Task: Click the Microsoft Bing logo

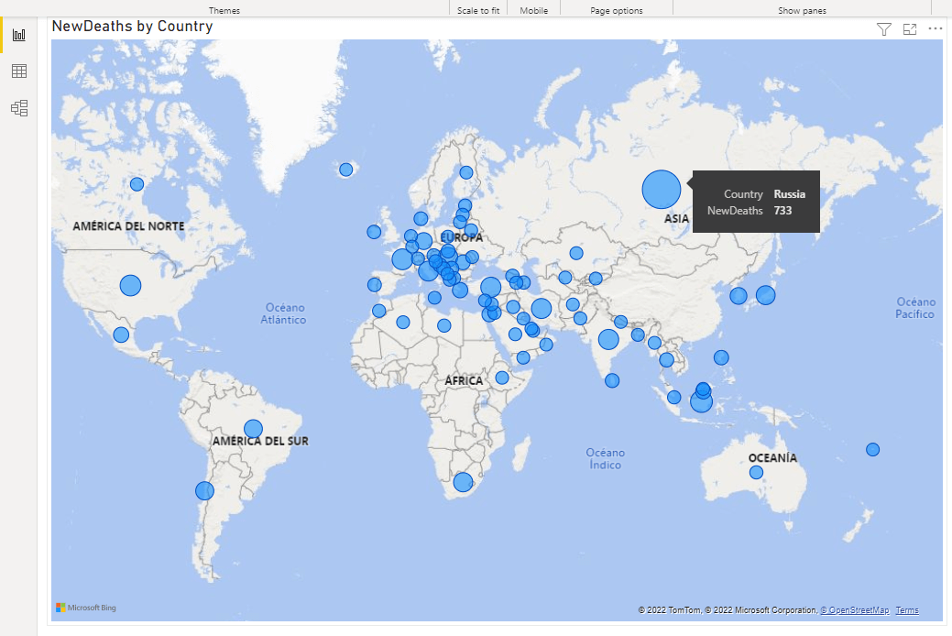Action: [x=85, y=608]
